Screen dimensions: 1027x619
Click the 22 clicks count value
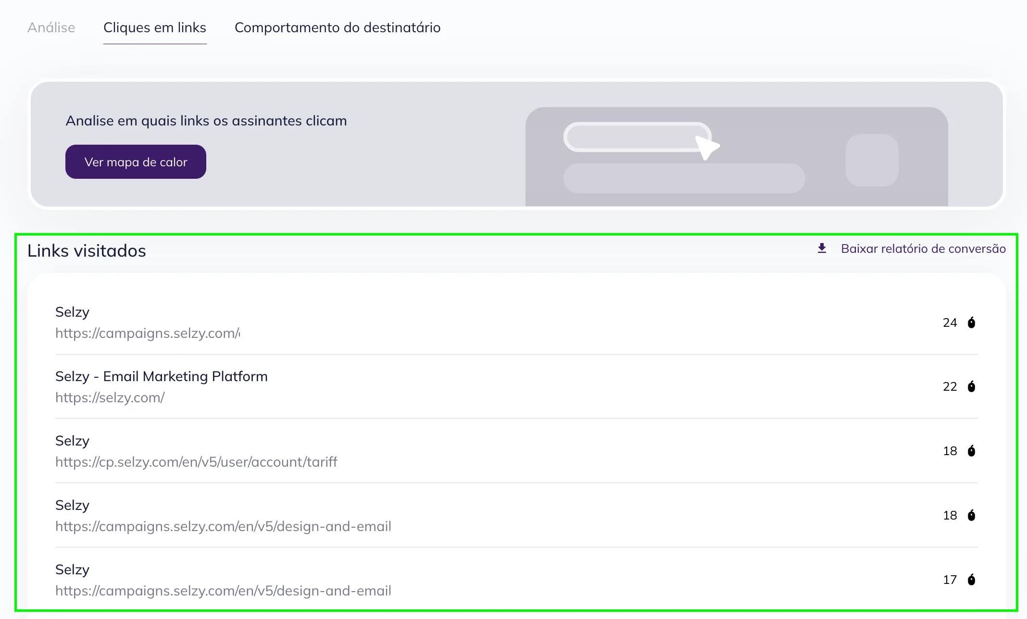[950, 386]
